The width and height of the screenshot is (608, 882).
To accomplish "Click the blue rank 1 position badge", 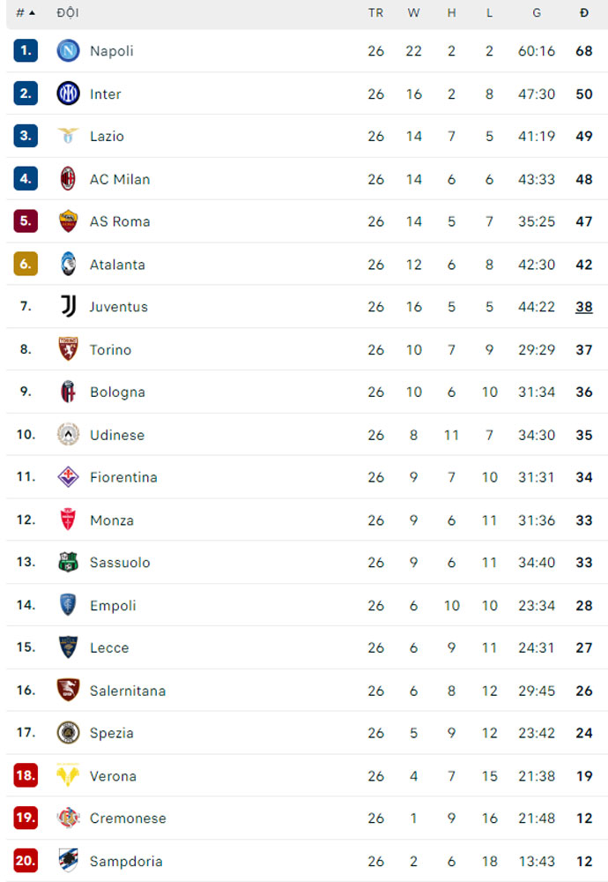I will click(26, 51).
